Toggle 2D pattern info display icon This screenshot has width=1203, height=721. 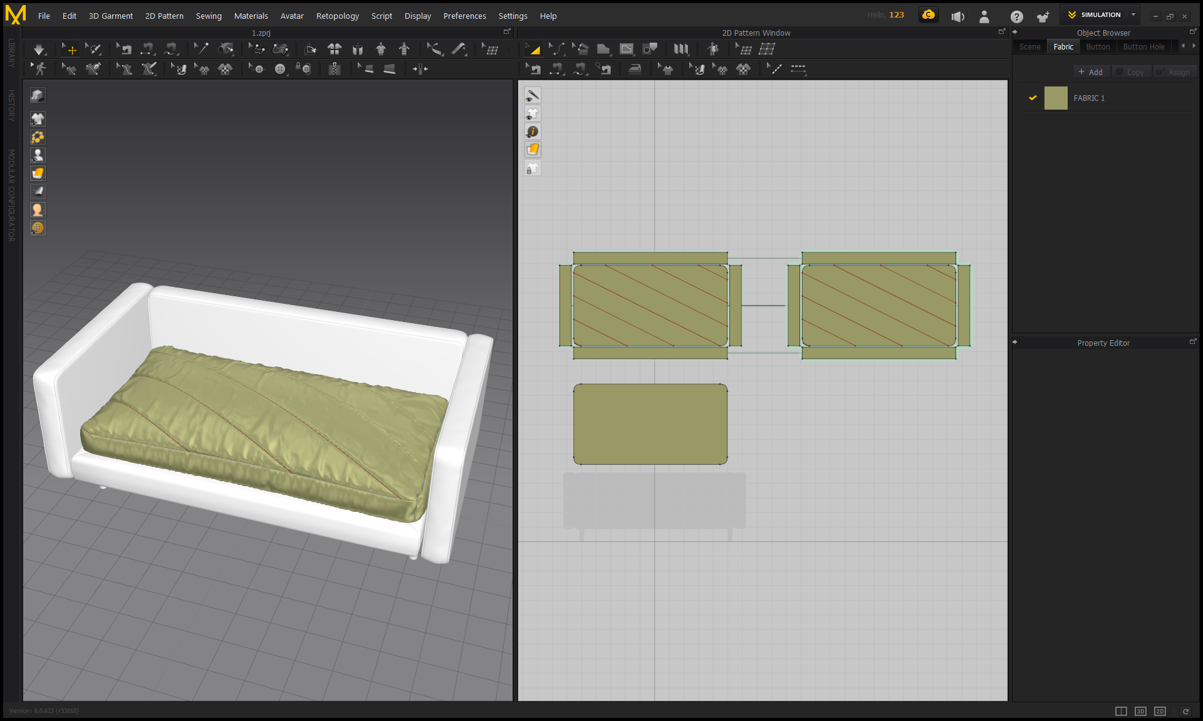[533, 132]
